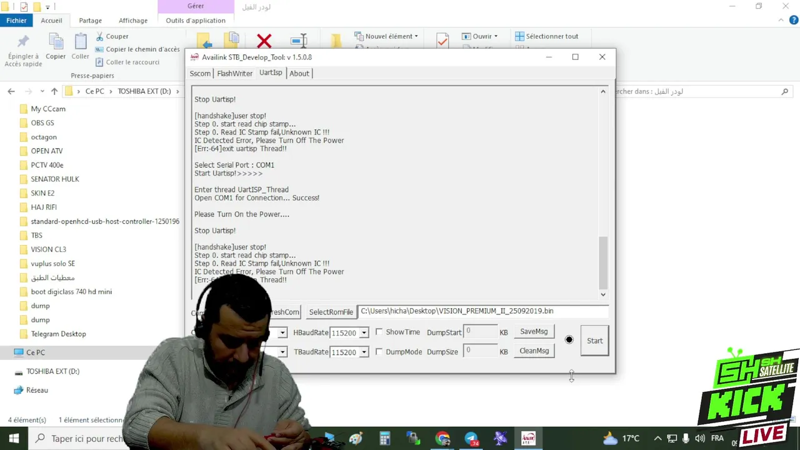
Task: Open the Windows Start menu
Action: click(x=14, y=438)
